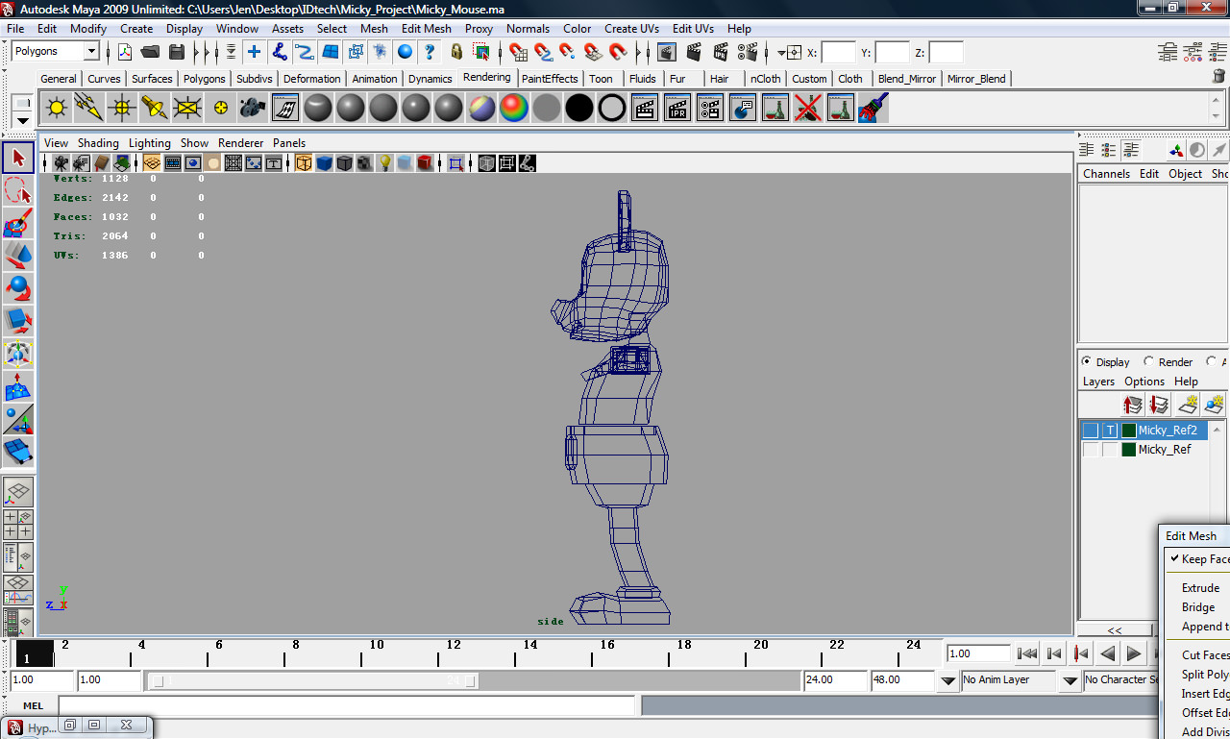Click the Bridge entry in Edit Mesh

[x=1198, y=607]
